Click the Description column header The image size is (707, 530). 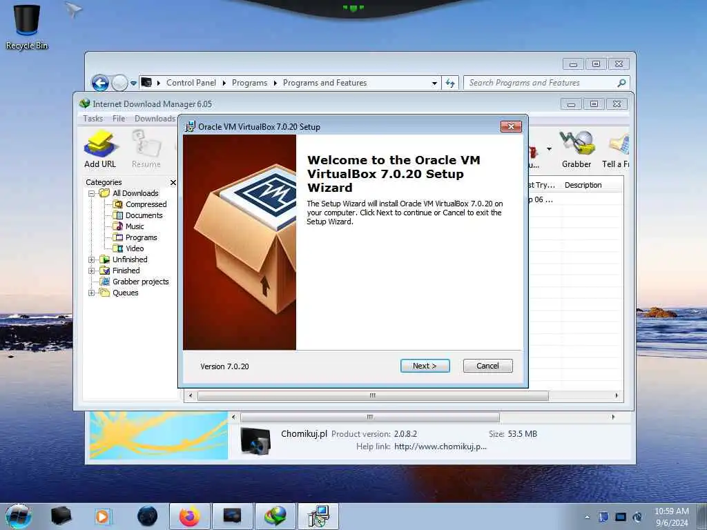583,185
